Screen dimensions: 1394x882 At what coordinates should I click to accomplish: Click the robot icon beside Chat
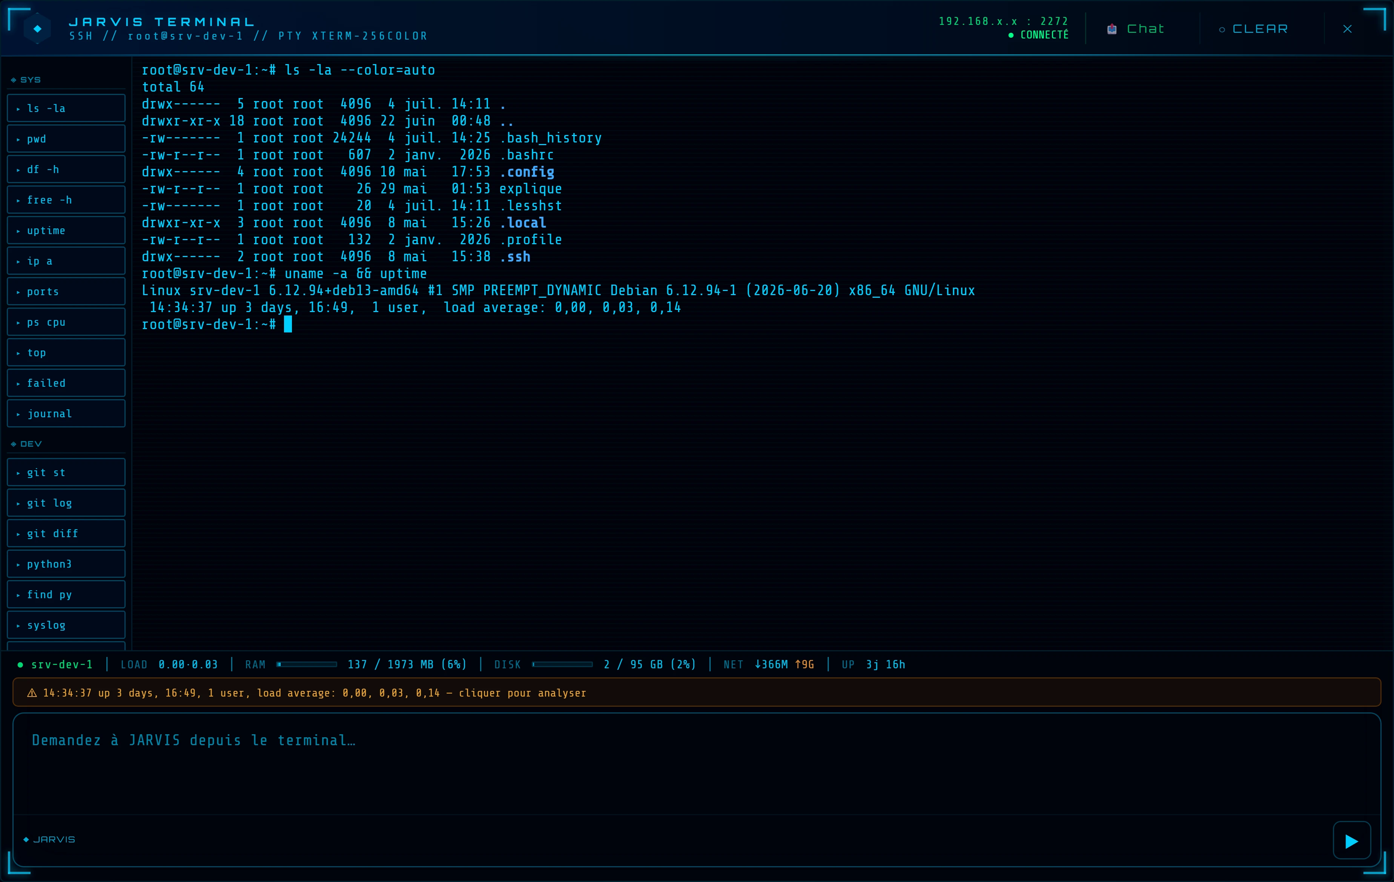(x=1112, y=29)
